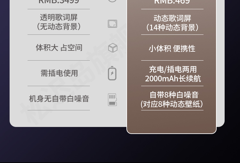Screen dimensions: 240x163
Task: Click the (14种动态背景) text
Action: click(x=172, y=27)
